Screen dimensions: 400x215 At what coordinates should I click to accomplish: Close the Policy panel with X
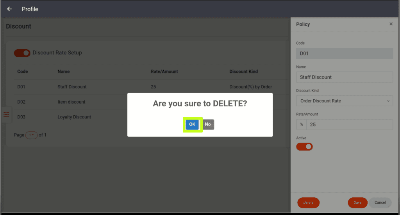(391, 24)
